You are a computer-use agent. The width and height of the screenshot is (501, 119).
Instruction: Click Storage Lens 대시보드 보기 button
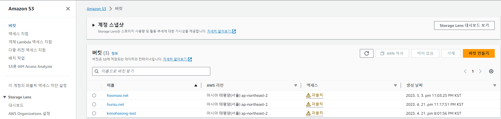464,25
